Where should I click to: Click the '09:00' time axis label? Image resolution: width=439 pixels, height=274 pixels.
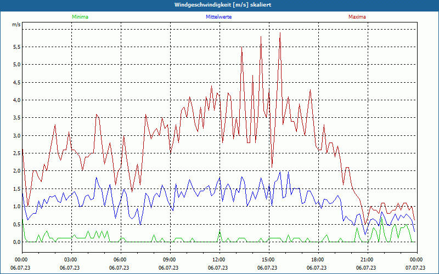click(x=170, y=260)
